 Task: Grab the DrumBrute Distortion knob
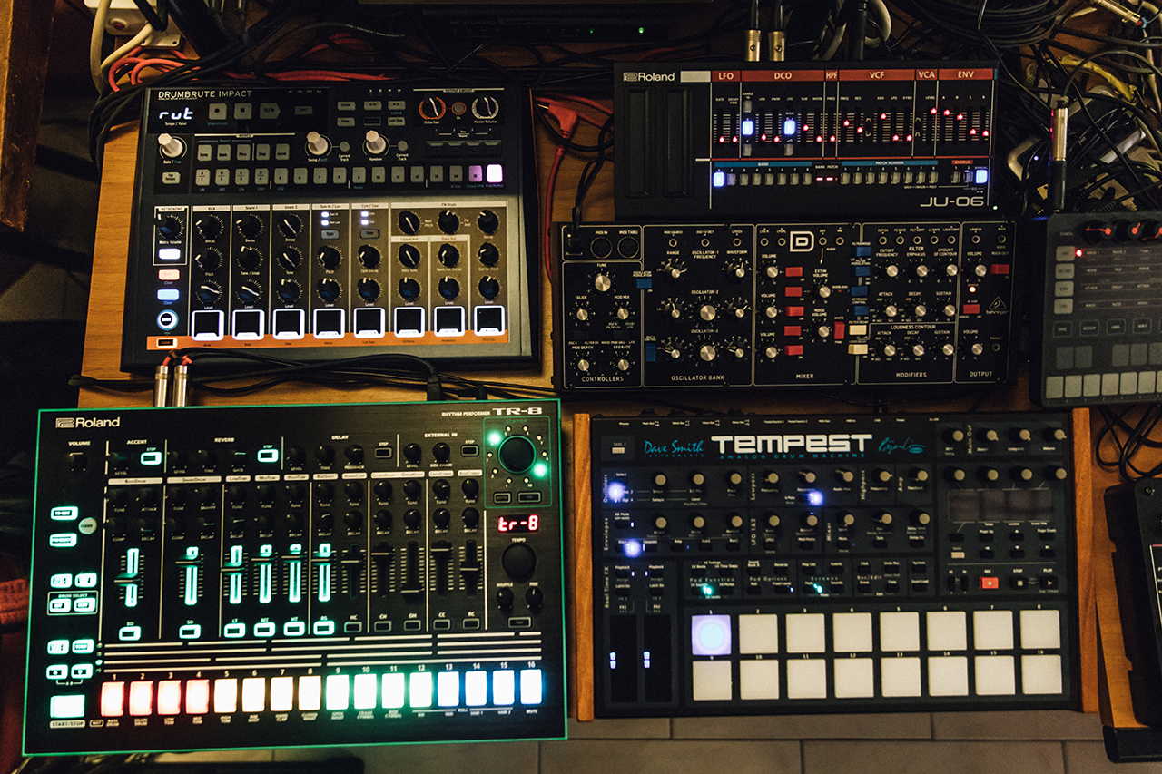click(x=432, y=107)
